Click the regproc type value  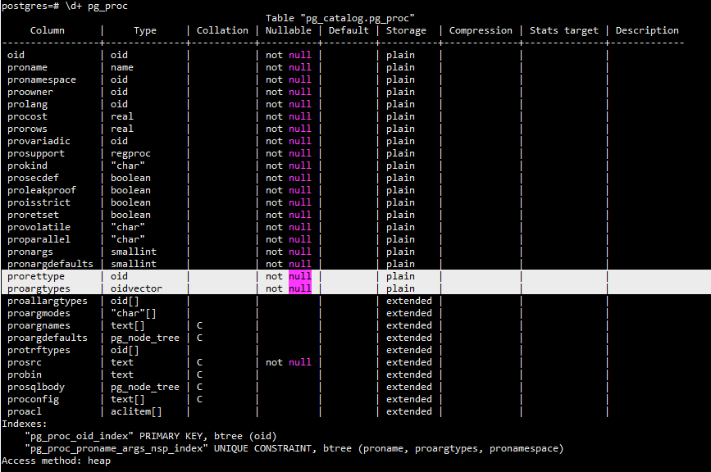130,153
